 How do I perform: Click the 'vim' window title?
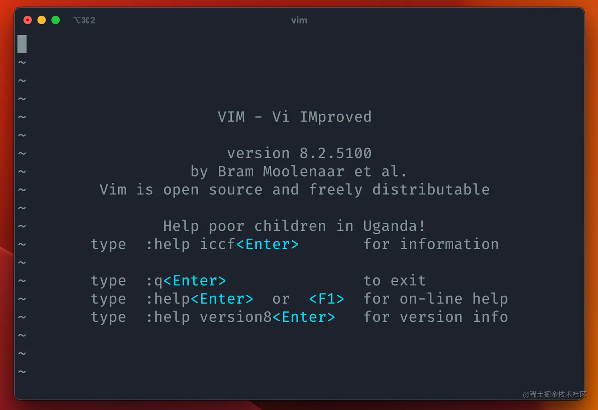point(299,20)
